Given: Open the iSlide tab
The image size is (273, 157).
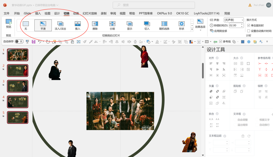Looking at the screenshot, I should point(27,13).
